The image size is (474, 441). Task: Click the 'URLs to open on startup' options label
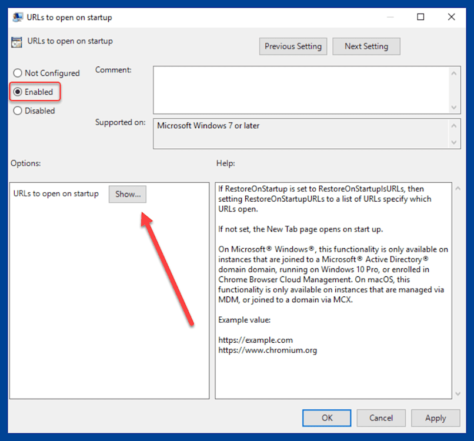coord(56,193)
